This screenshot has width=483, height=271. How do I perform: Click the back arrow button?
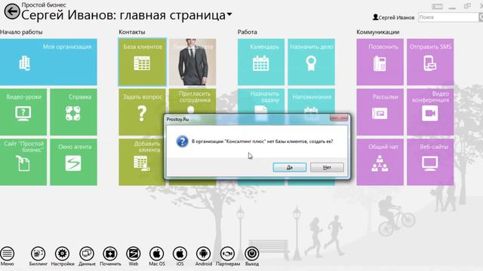(12, 11)
